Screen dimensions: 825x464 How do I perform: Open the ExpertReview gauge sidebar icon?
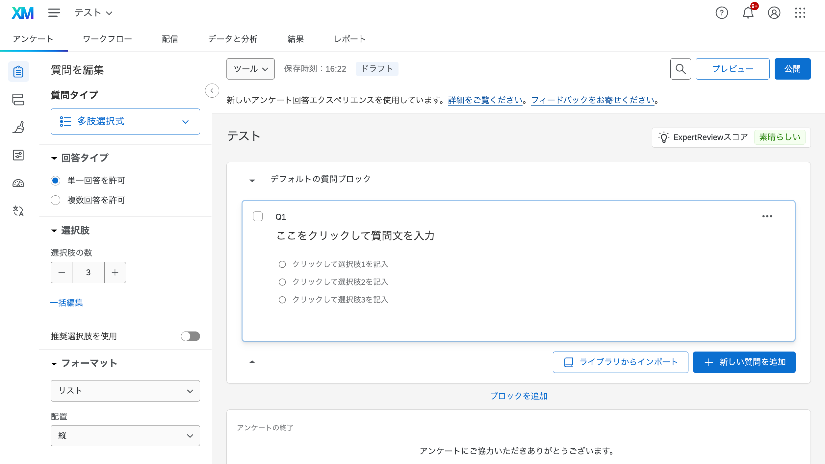(x=18, y=183)
